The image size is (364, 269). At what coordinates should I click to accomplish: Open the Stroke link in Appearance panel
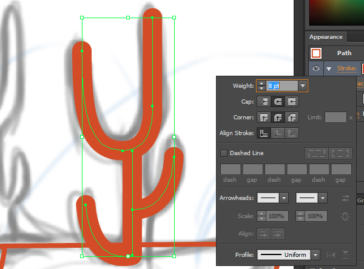click(346, 68)
